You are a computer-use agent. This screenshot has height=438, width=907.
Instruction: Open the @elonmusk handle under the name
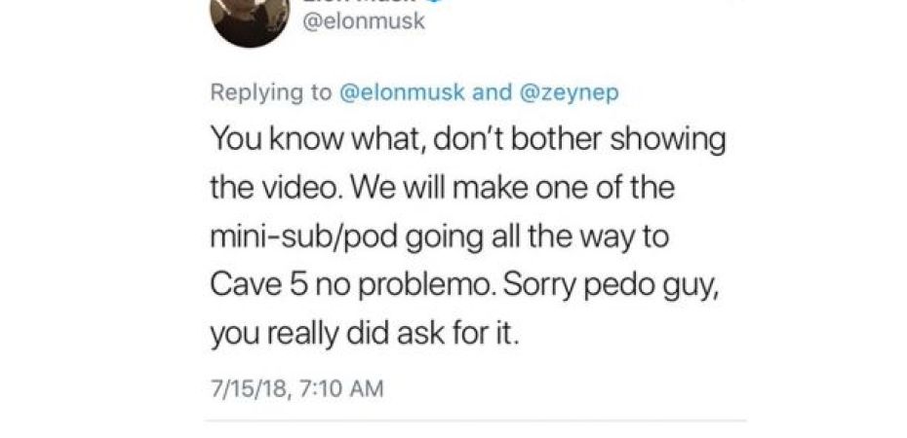(x=365, y=21)
